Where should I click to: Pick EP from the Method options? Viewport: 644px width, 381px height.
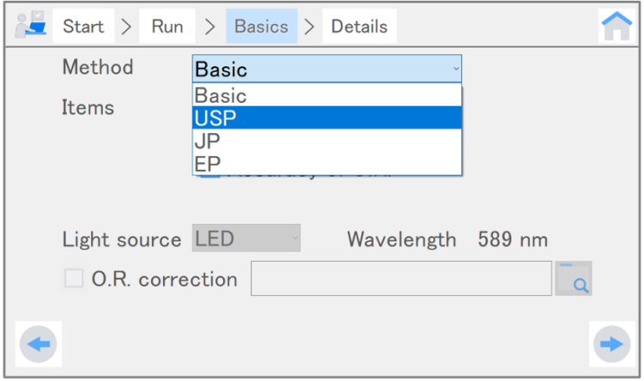[x=326, y=163]
